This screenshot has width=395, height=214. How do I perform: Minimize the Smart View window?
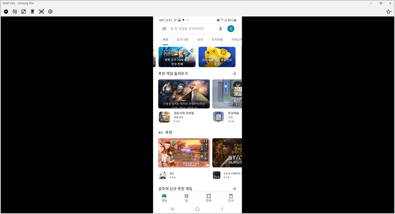pos(371,3)
